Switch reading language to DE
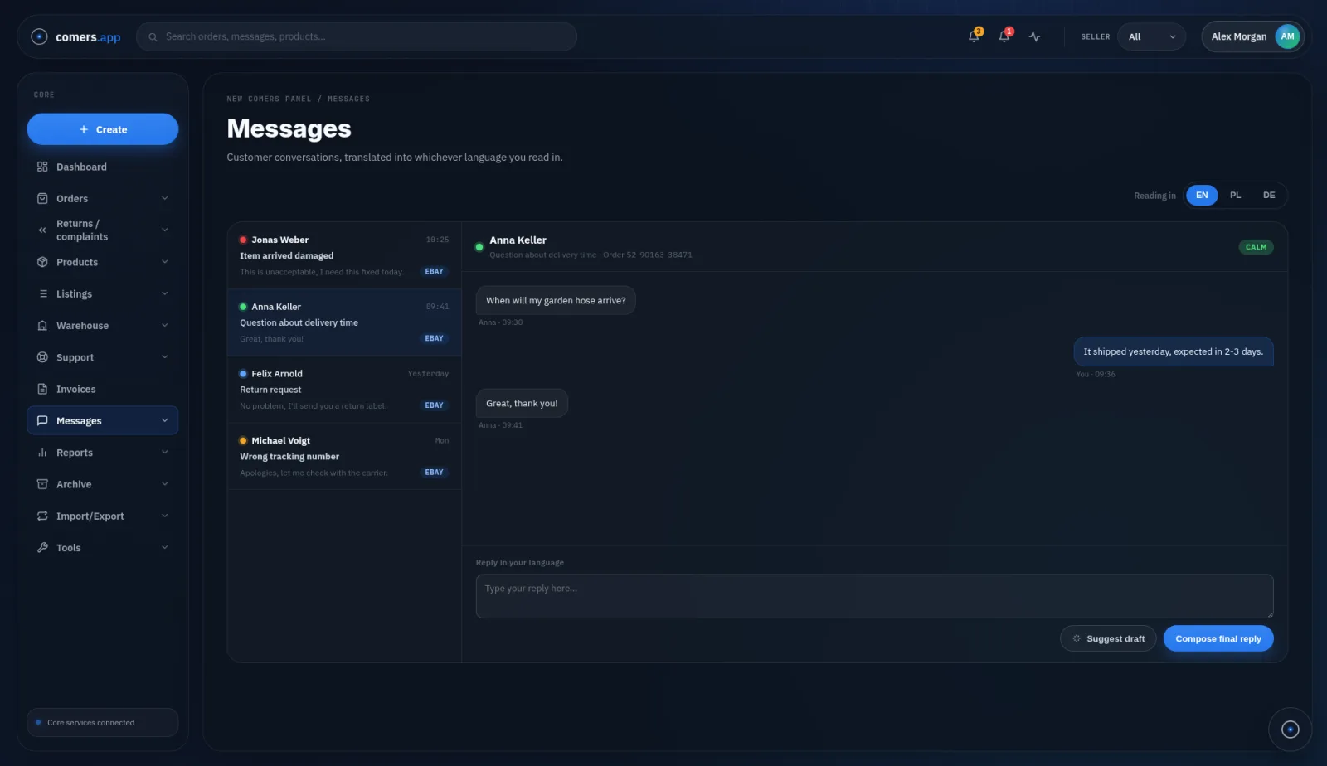The width and height of the screenshot is (1327, 766). [x=1269, y=196]
